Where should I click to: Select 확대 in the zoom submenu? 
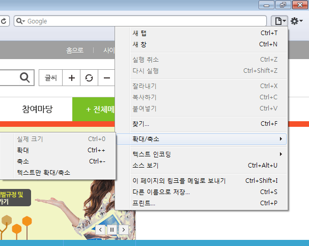pos(23,150)
